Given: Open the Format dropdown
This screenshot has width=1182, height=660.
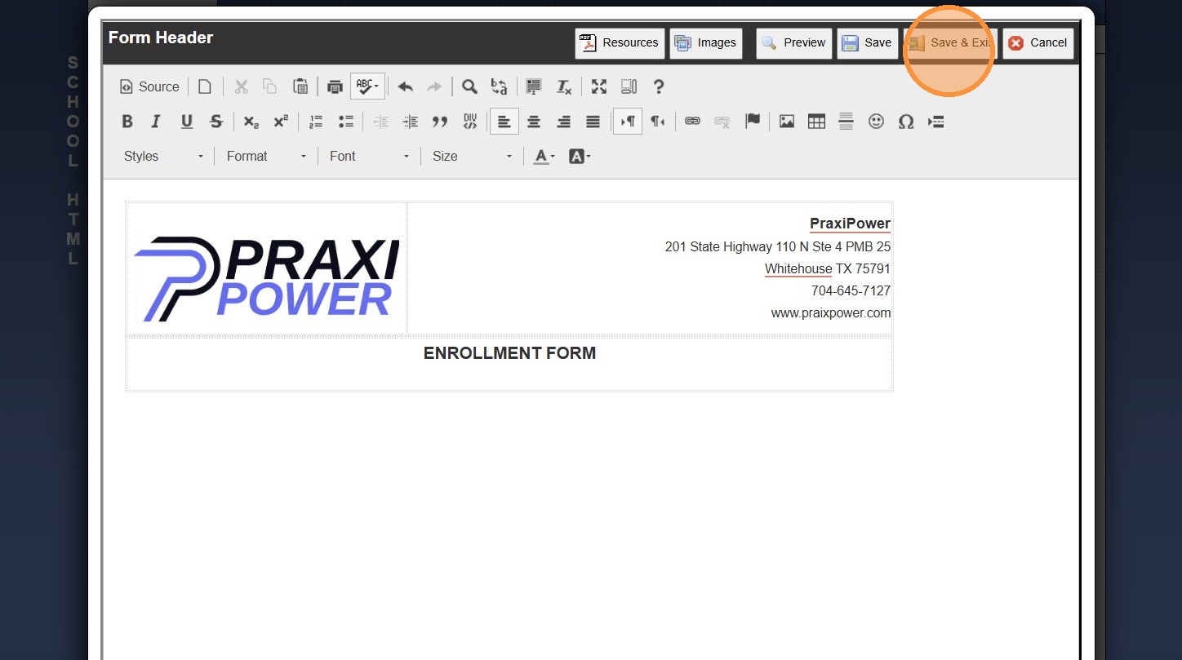Looking at the screenshot, I should tap(266, 156).
